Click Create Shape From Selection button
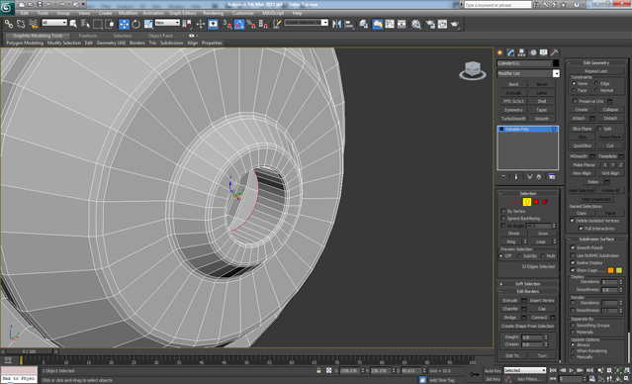Viewport: 632px width, 384px height. (527, 326)
